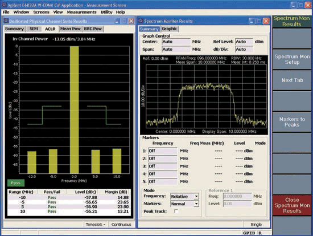313x236 pixels.
Task: Close the Spectrum Monitor Results child window
Action: (266, 21)
